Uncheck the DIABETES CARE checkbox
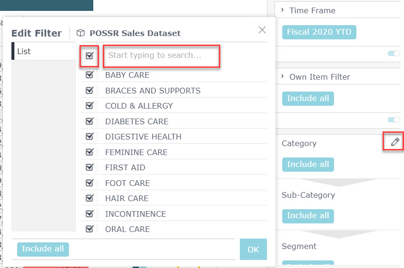404x268 pixels. [89, 121]
